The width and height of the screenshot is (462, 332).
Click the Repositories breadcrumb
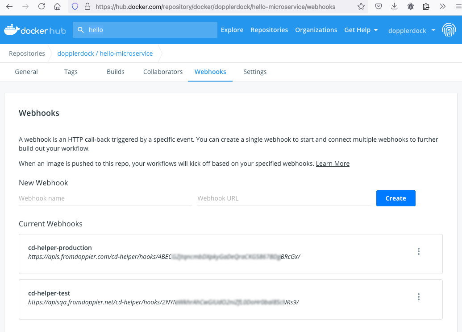(x=27, y=53)
